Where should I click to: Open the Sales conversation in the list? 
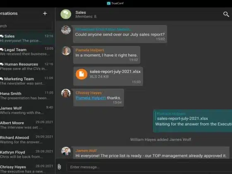click(27, 38)
